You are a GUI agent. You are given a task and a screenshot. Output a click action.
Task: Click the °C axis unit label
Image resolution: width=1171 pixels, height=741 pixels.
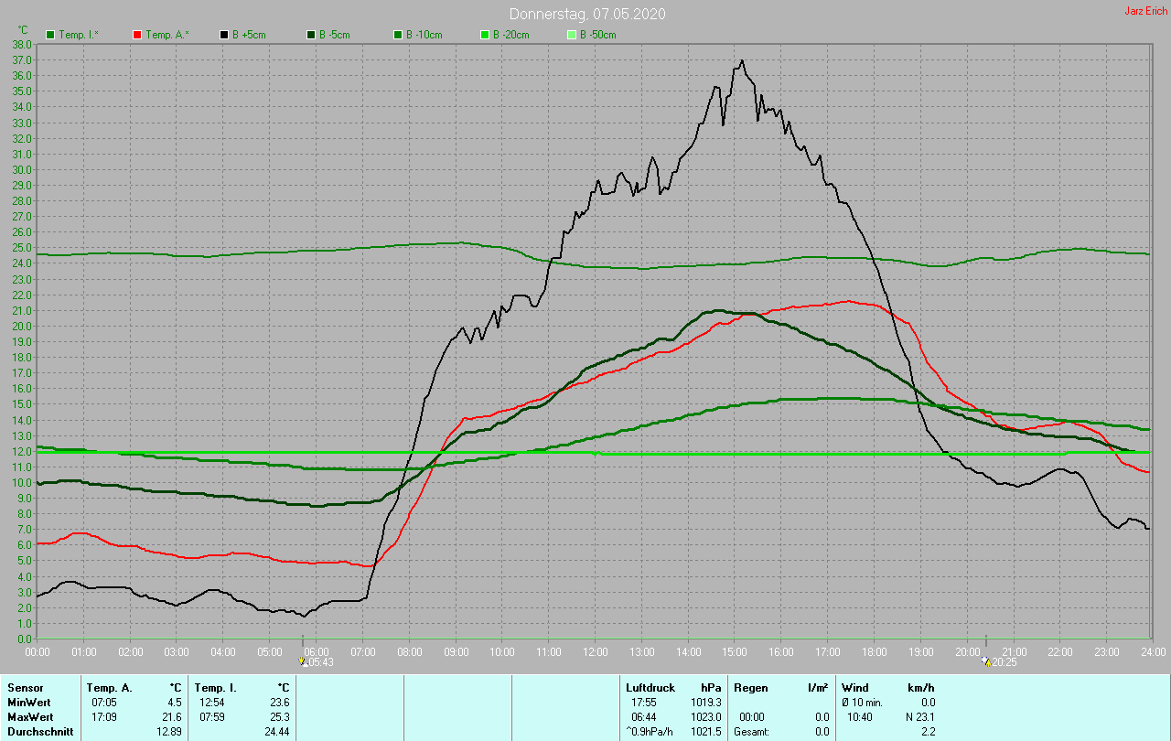click(x=23, y=30)
